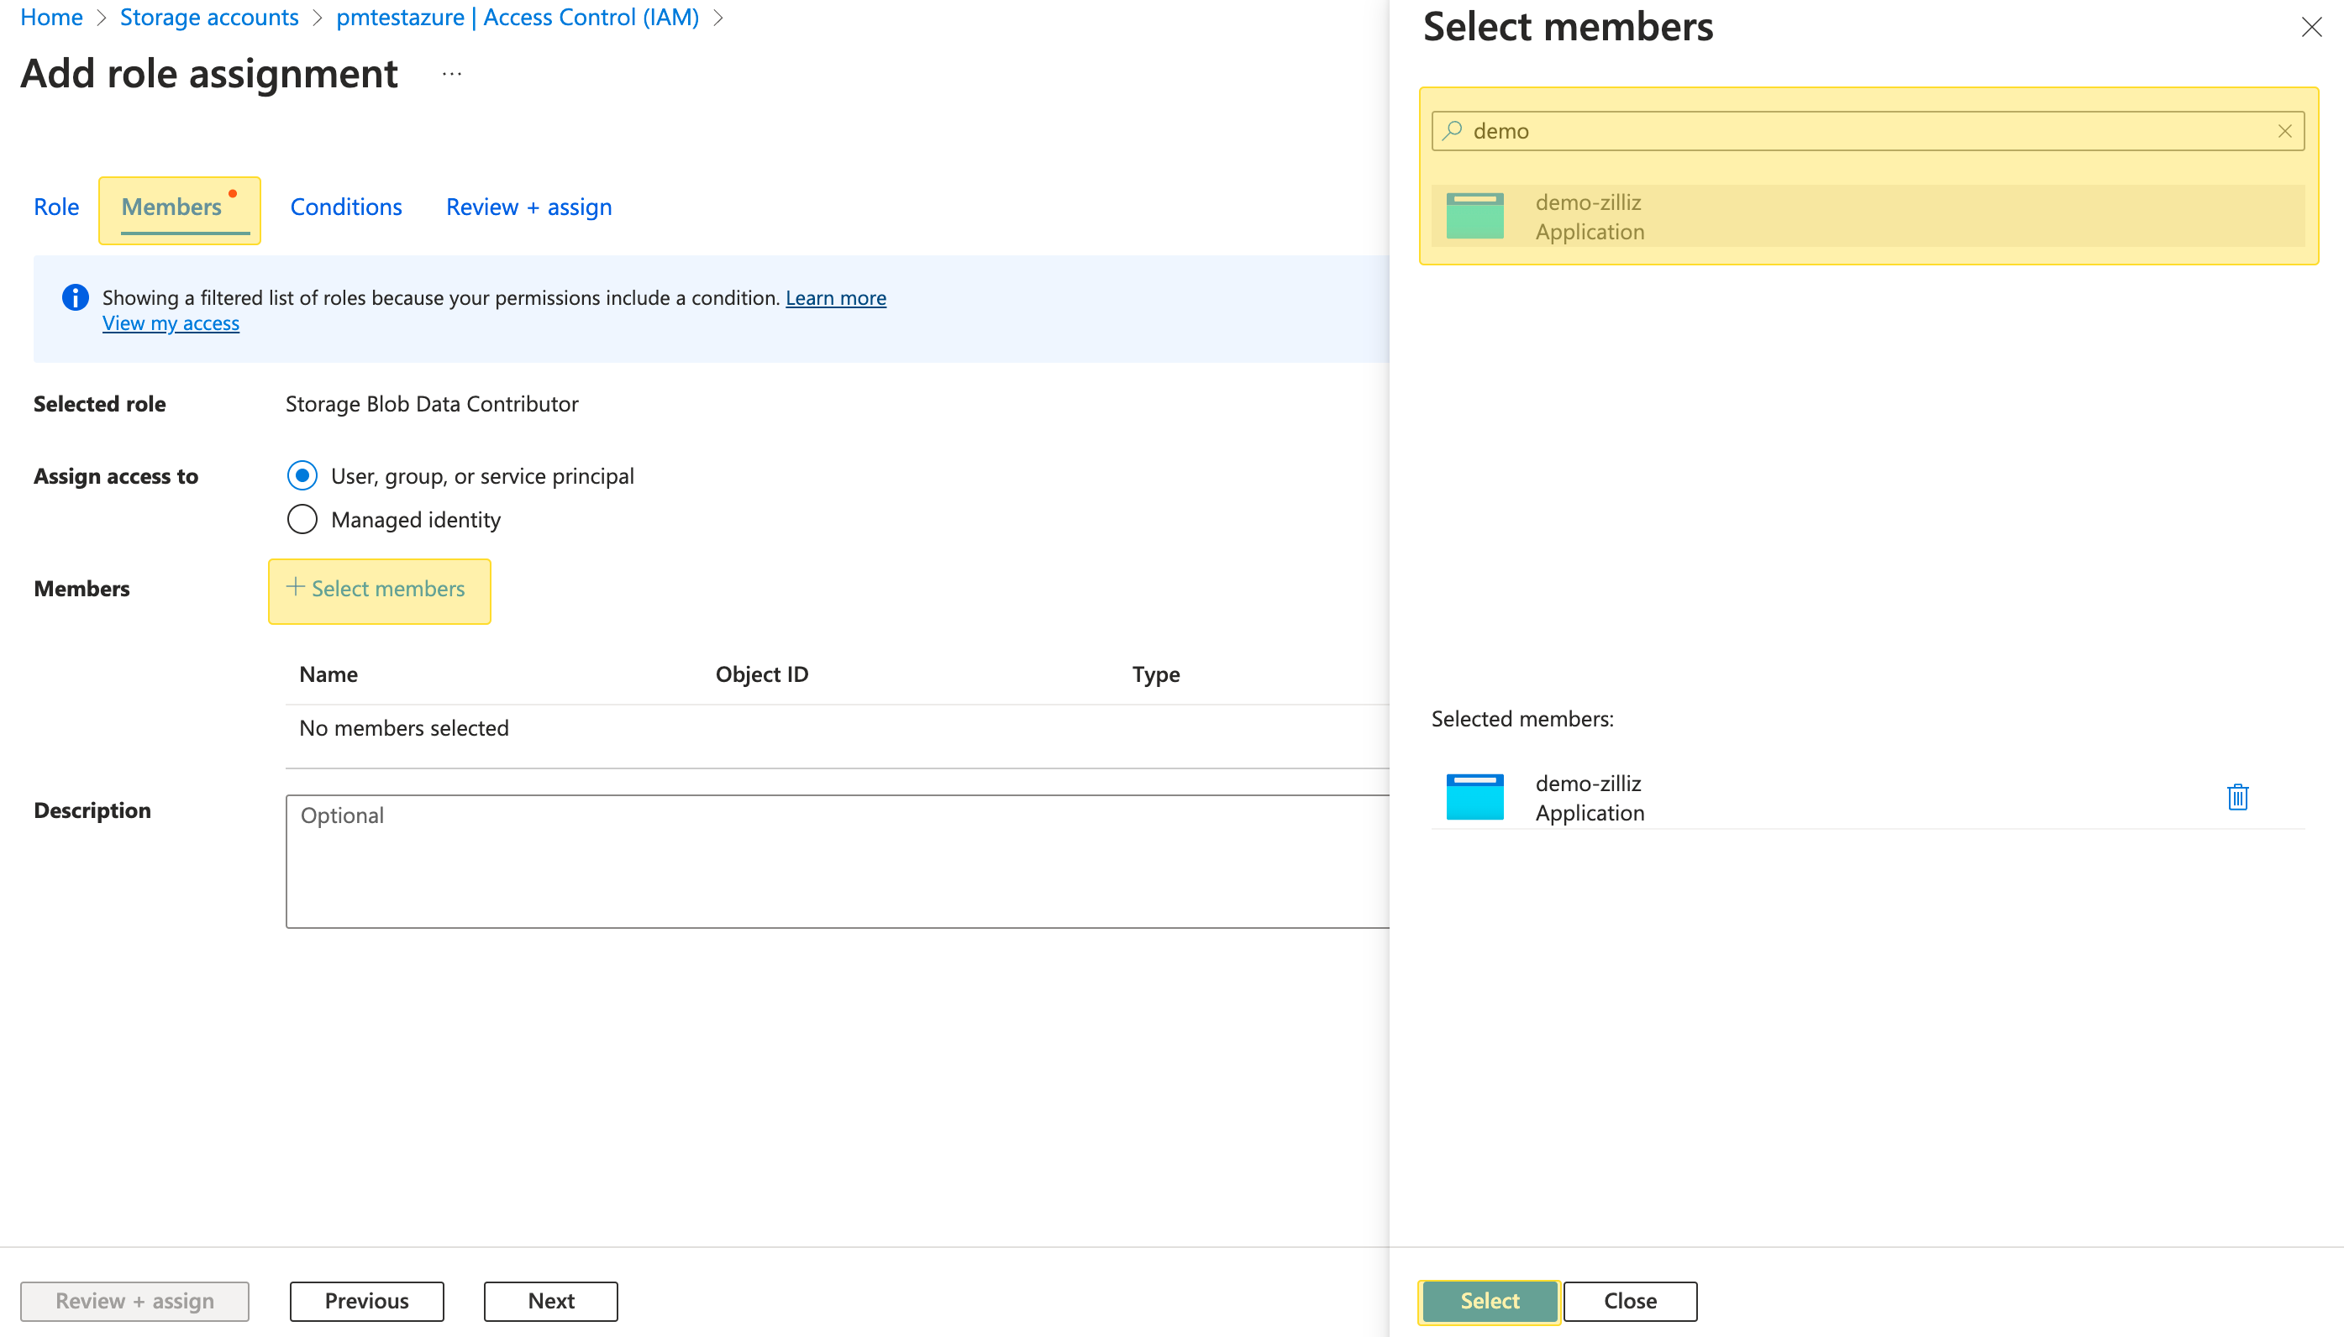The image size is (2344, 1337).
Task: Close the Select members panel
Action: (2311, 28)
